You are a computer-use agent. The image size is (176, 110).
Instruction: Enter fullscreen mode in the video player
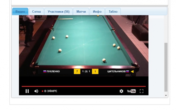click(142, 91)
